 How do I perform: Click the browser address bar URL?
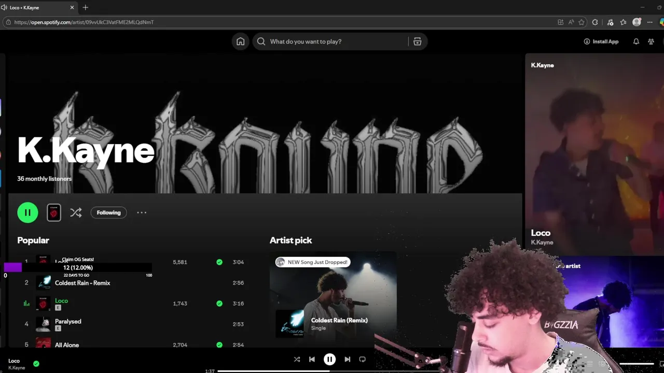tap(84, 22)
